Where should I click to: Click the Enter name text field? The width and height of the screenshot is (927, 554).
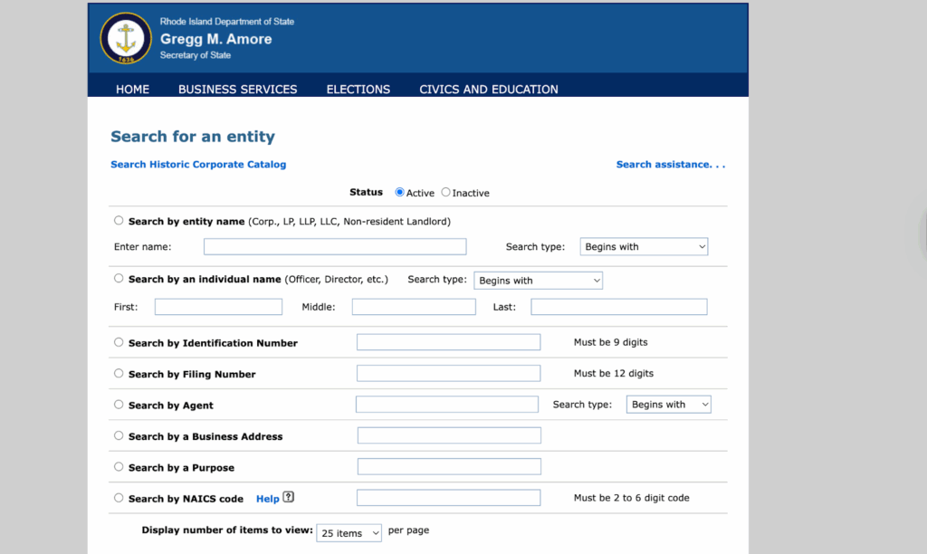click(334, 246)
